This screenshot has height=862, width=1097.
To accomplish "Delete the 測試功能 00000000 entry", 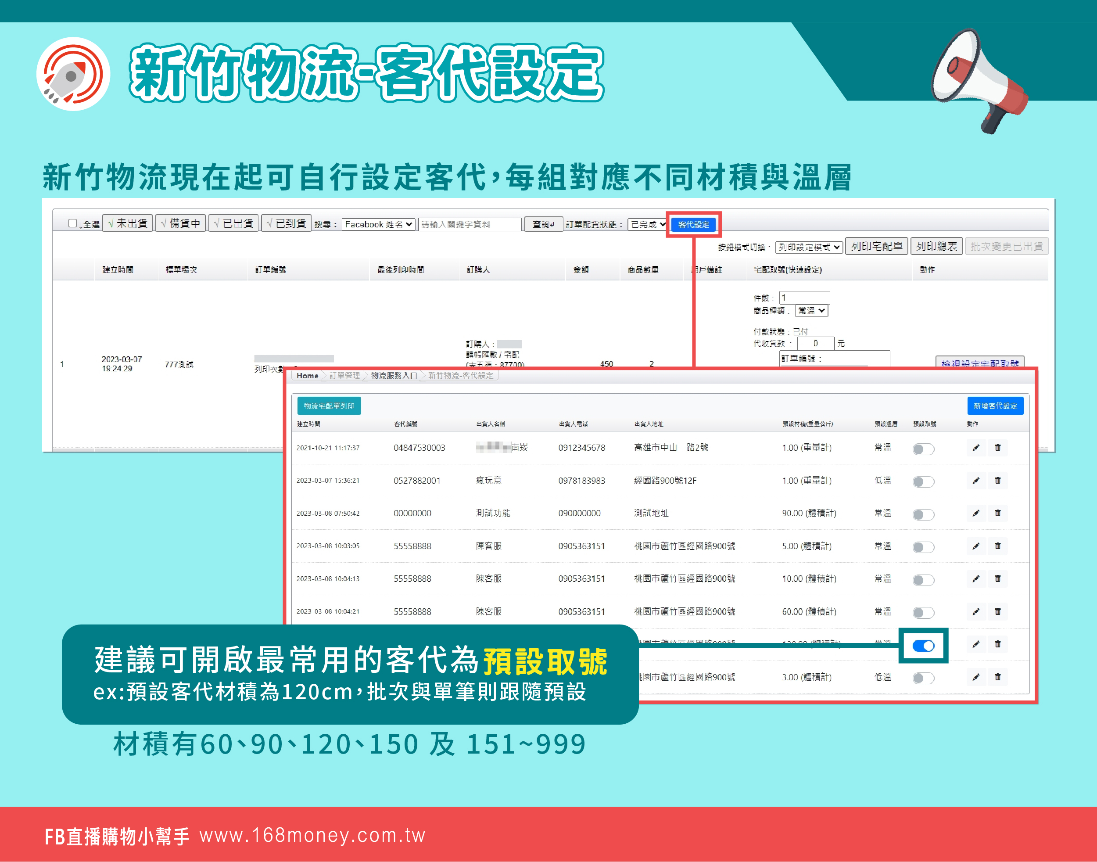I will 997,513.
